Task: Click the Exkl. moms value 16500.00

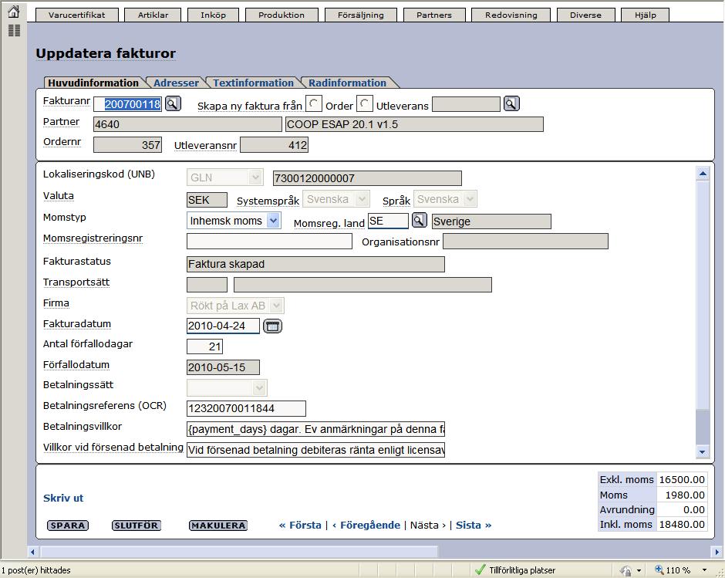Action: click(682, 479)
